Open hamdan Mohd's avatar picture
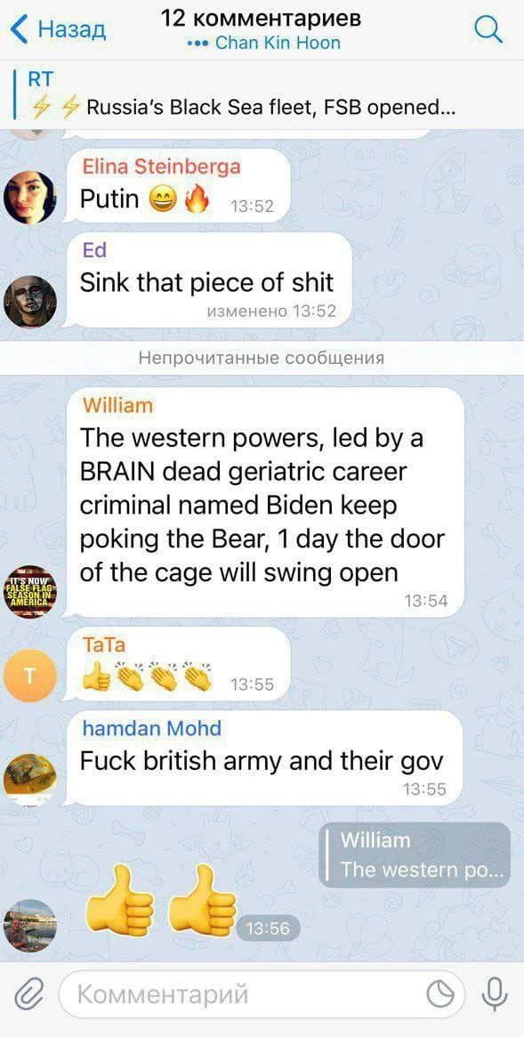The height and width of the screenshot is (1037, 524). pos(29,780)
